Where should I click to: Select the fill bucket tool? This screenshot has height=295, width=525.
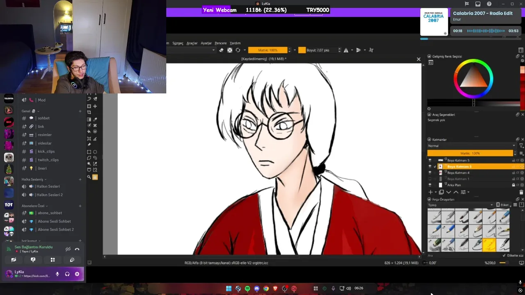[89, 132]
